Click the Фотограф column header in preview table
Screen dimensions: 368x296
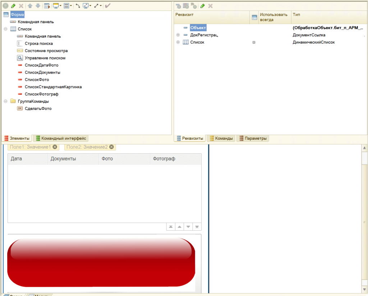coord(175,159)
